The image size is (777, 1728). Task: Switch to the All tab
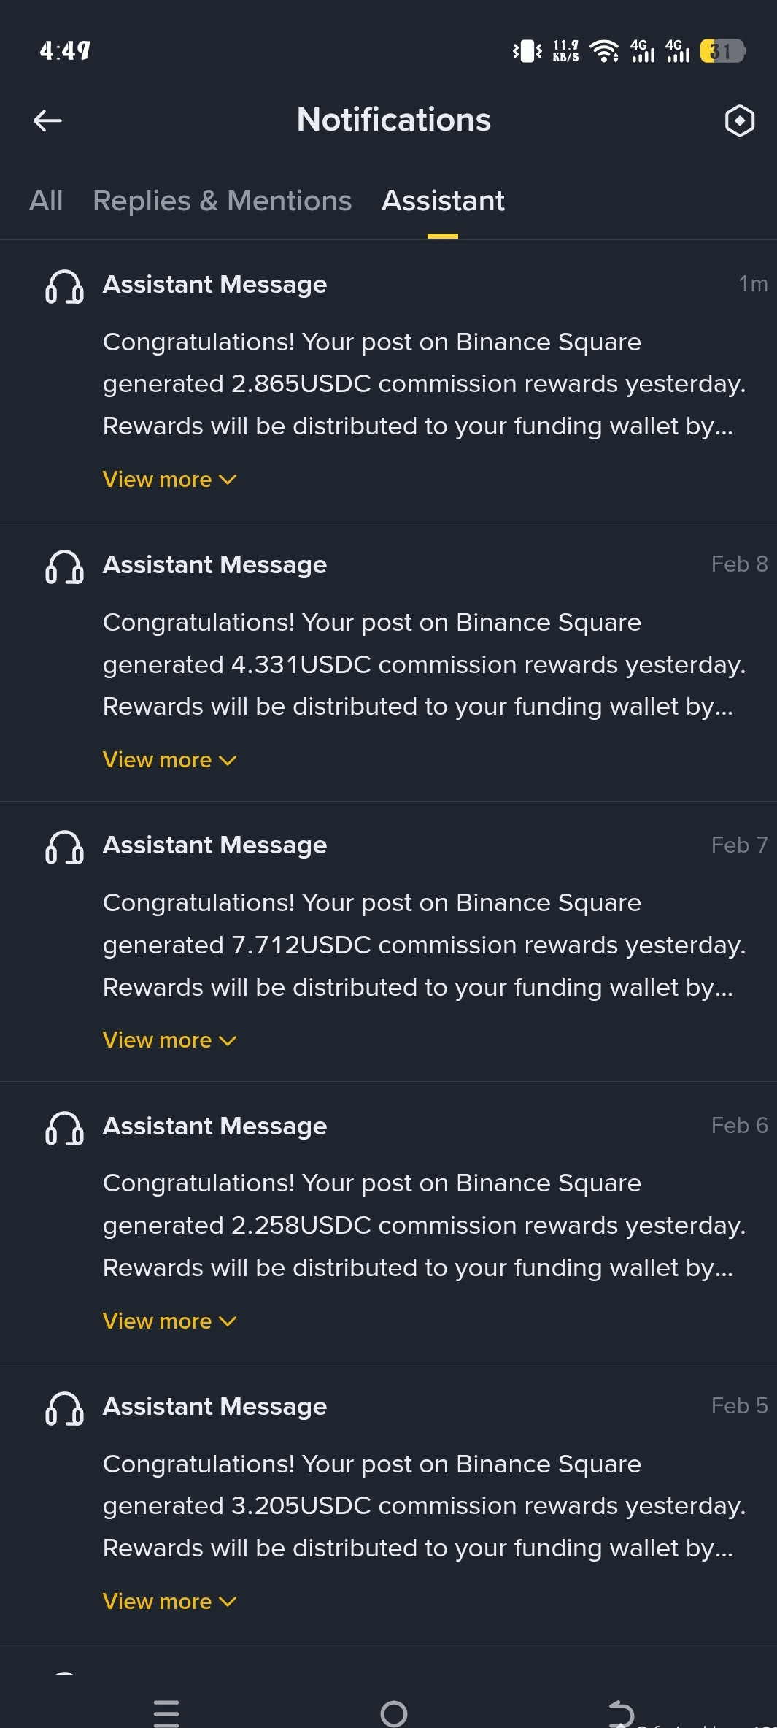pos(46,201)
